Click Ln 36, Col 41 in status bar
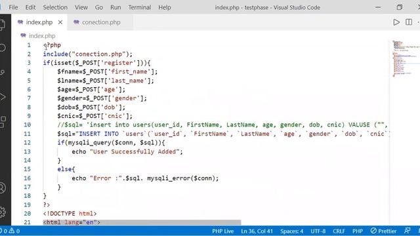 257,231
